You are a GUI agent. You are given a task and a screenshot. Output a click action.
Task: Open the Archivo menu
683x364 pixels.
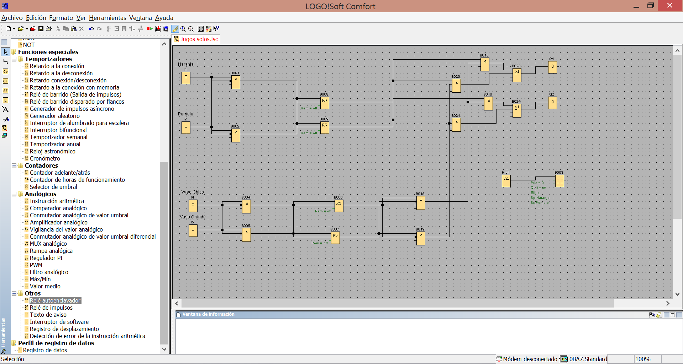click(12, 18)
